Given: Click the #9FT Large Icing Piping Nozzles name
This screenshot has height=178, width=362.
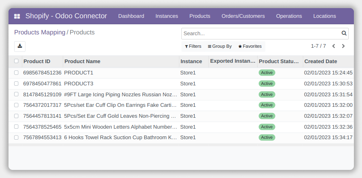Looking at the screenshot, I should [x=121, y=95].
